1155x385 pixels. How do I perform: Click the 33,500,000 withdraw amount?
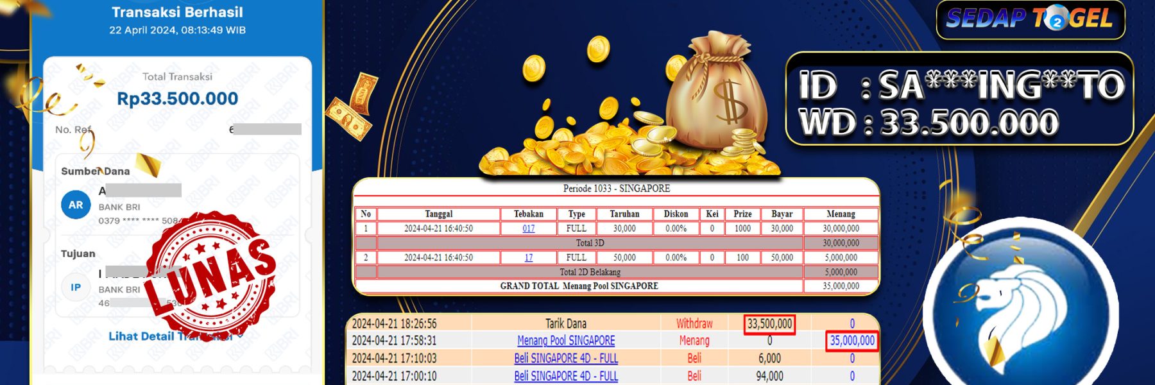(769, 324)
